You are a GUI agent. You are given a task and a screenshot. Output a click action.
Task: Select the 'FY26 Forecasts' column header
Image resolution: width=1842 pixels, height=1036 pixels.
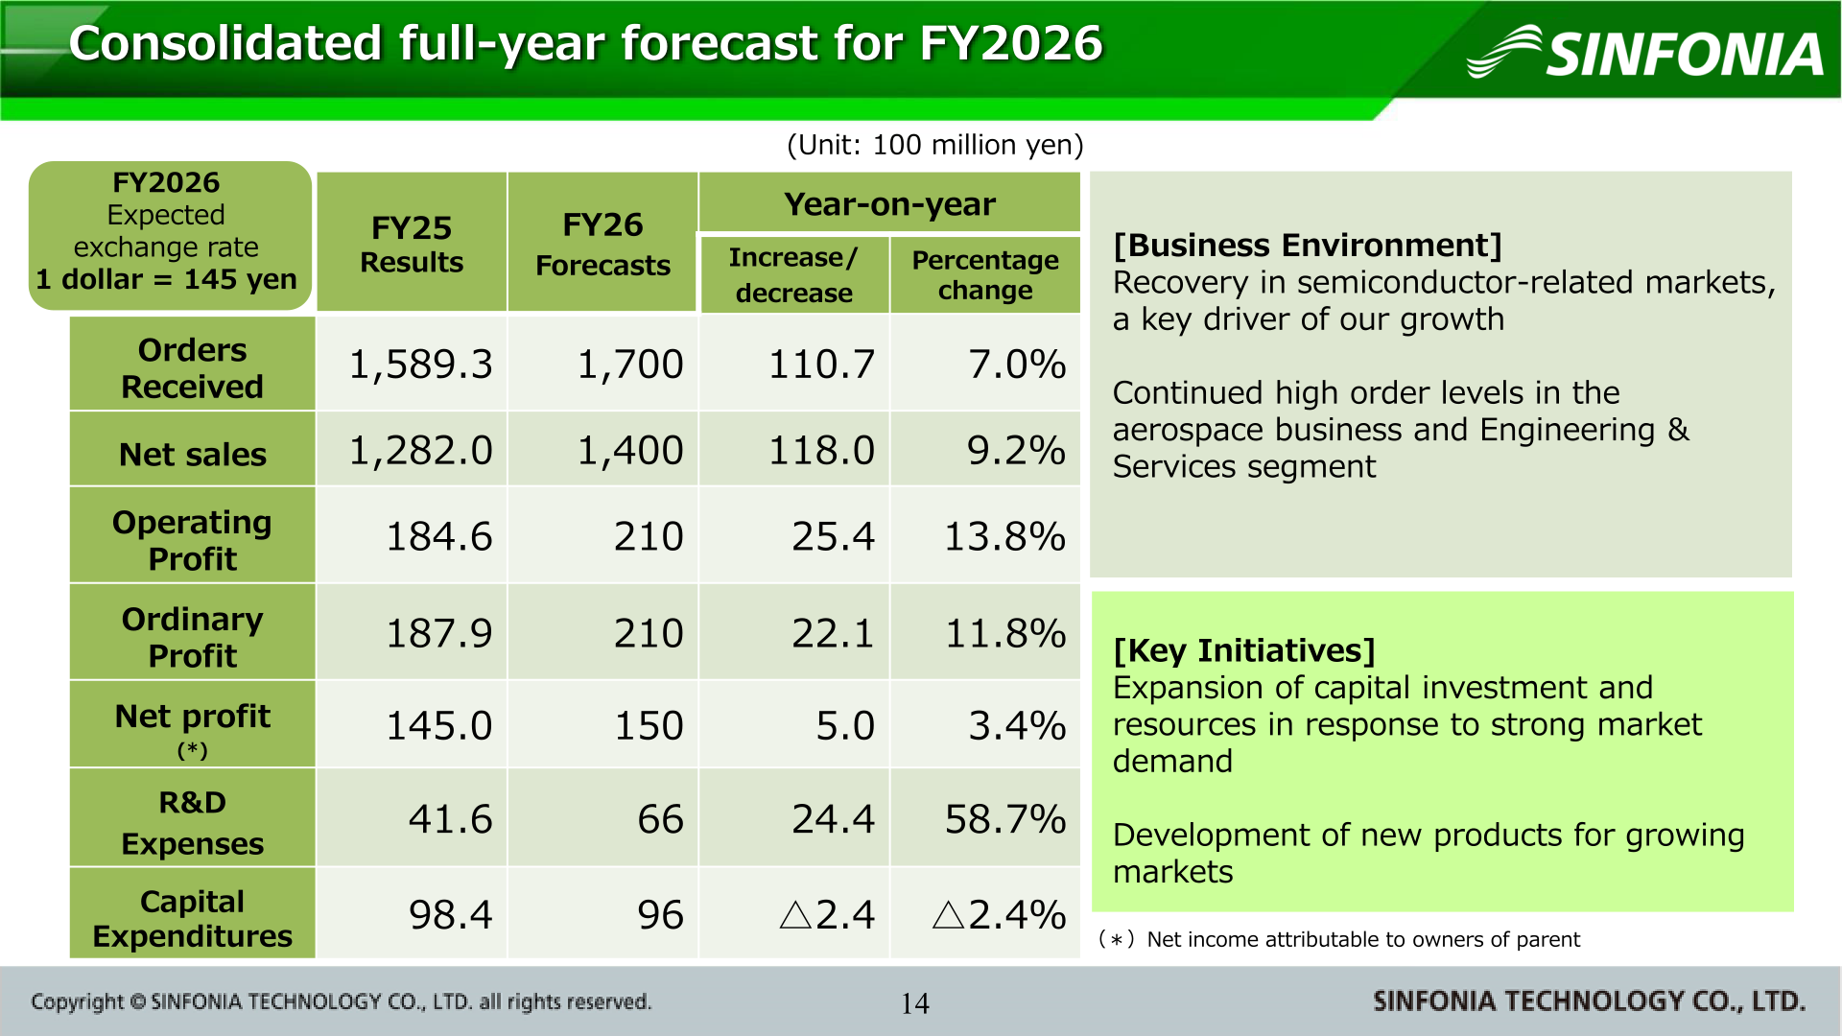pyautogui.click(x=602, y=243)
